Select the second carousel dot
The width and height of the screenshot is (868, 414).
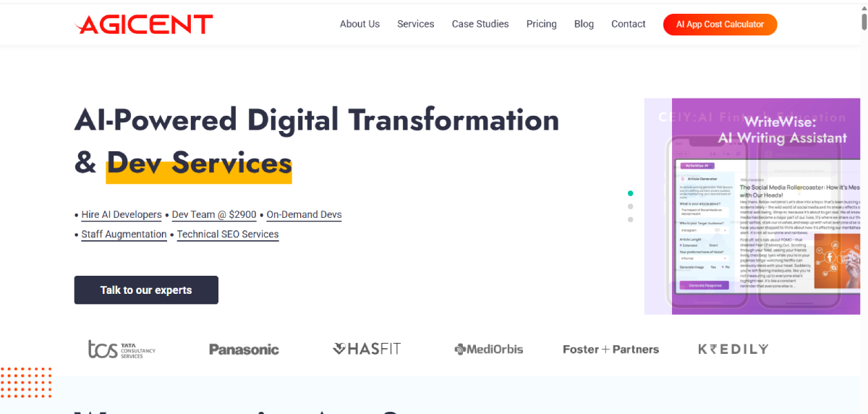631,206
